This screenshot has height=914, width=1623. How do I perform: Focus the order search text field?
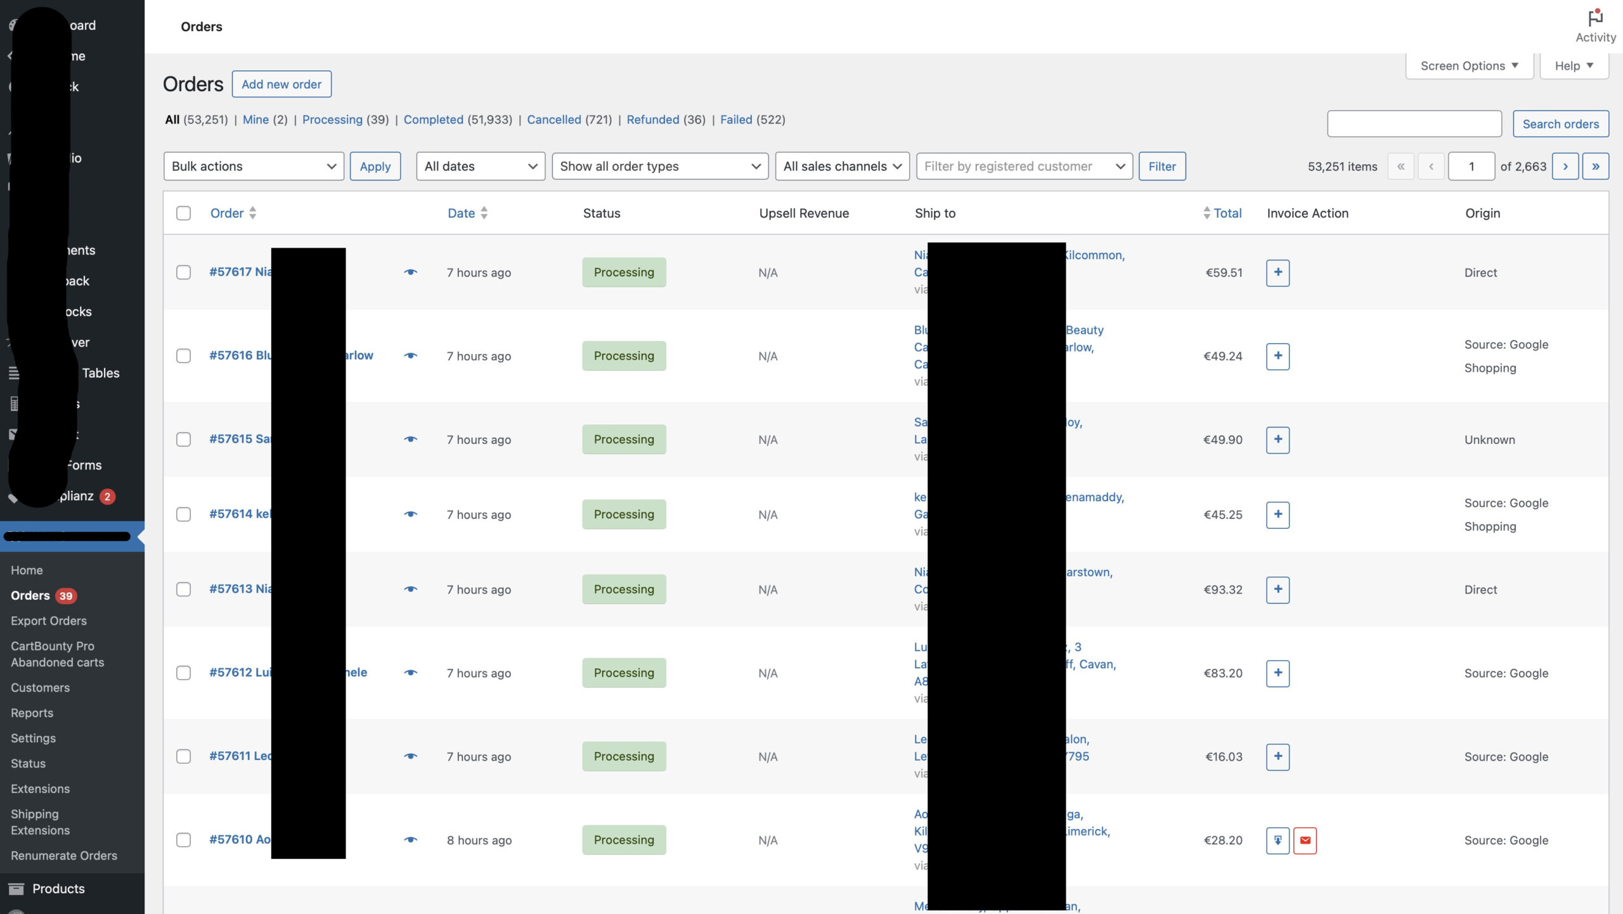point(1414,124)
